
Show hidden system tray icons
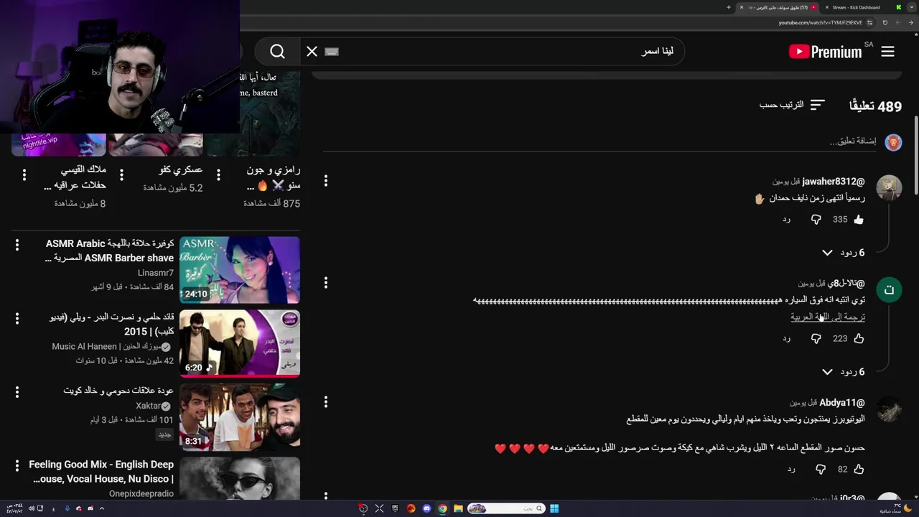102,508
